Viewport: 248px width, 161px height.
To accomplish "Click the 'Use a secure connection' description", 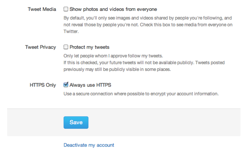I will (x=141, y=94).
